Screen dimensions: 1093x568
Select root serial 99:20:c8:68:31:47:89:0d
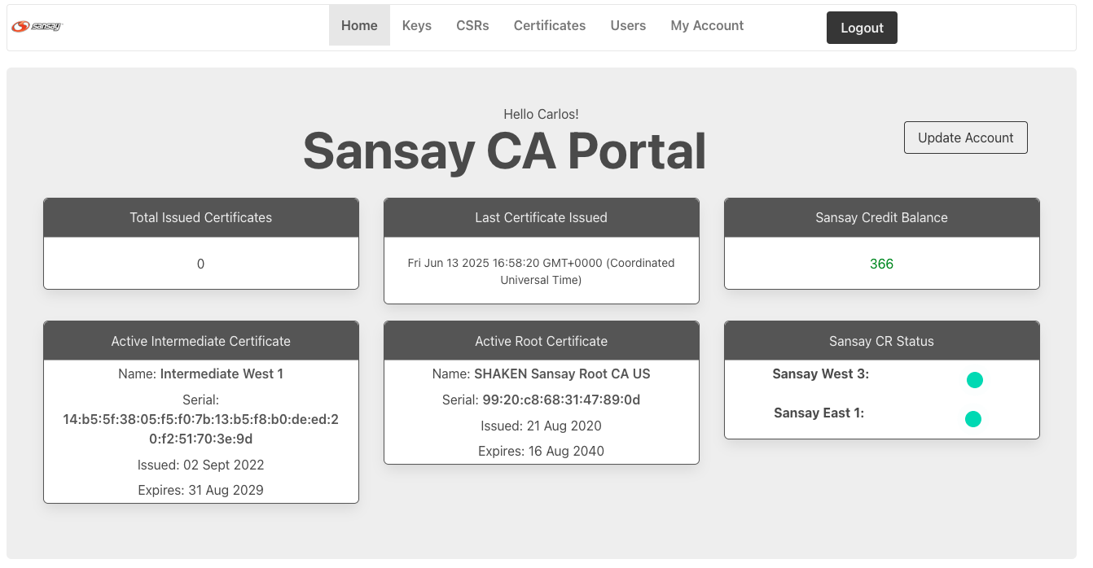click(x=561, y=400)
